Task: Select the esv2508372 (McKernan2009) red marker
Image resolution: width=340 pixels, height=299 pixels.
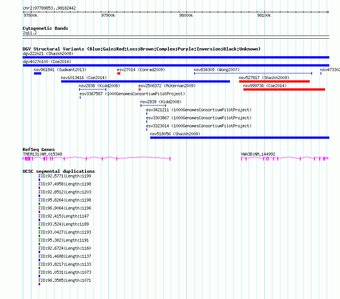Action: (x=140, y=89)
